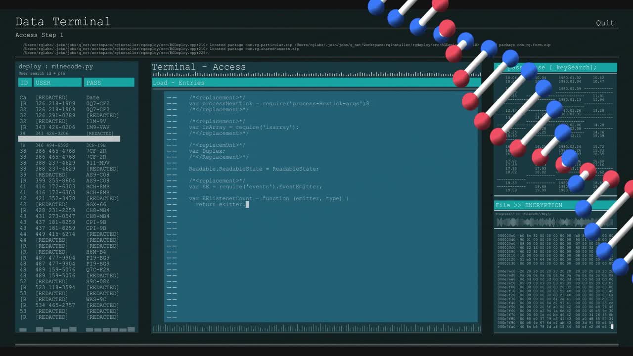The image size is (633, 356).
Task: Click the highlighted white row in user list
Action: (x=69, y=139)
